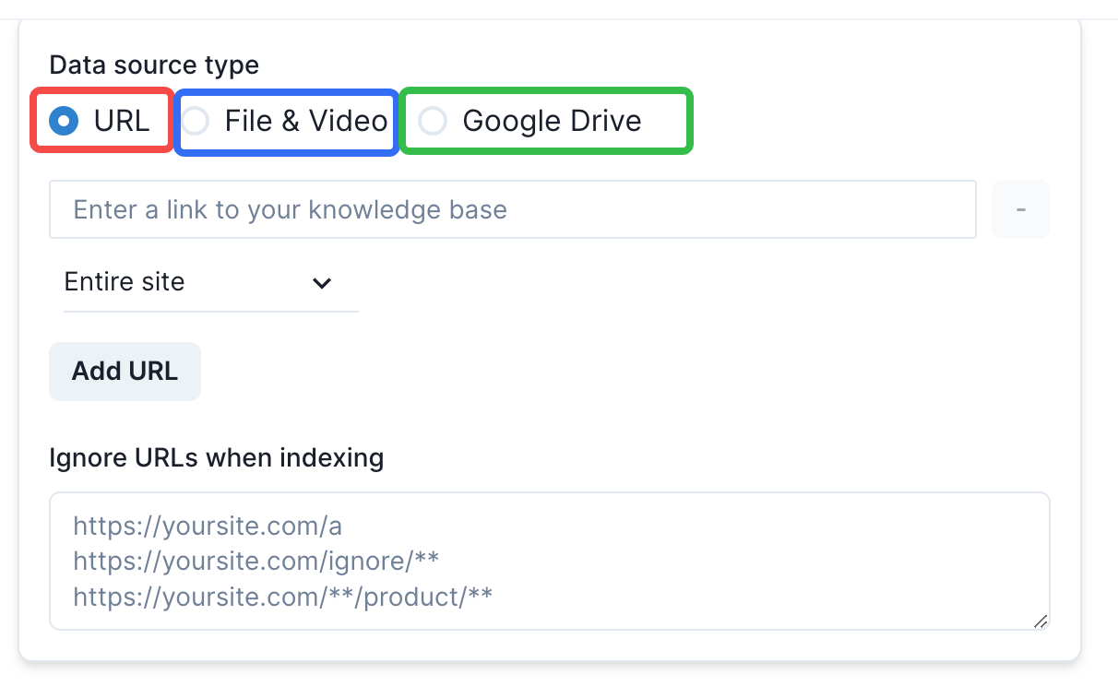Click the "Ignore URLs when indexing" label
The image size is (1118, 686).
pos(216,457)
